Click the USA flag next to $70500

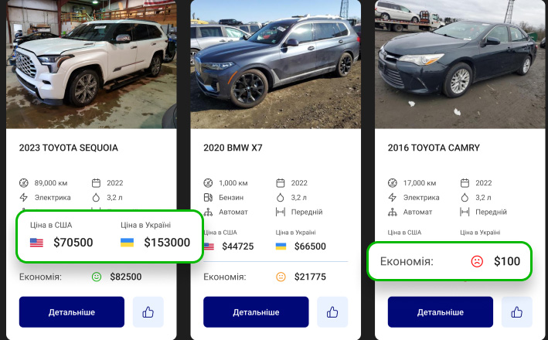[36, 243]
